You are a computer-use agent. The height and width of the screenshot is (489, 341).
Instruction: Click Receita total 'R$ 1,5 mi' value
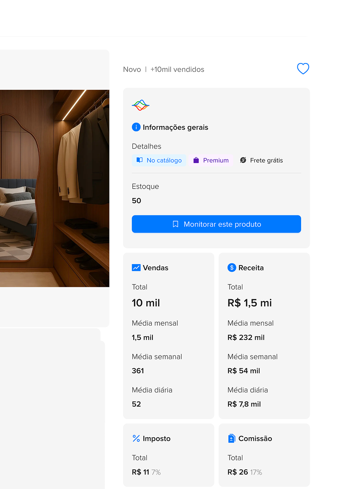click(250, 303)
